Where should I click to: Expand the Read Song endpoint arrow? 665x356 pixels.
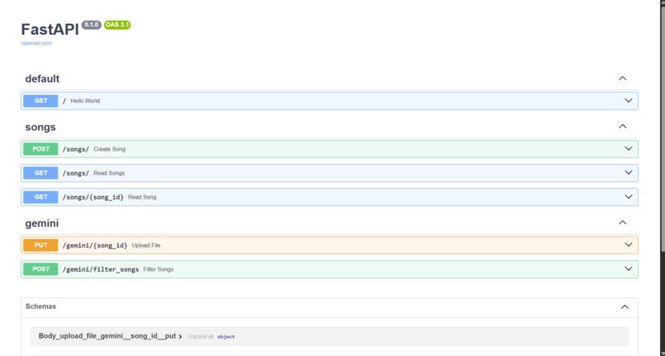[629, 197]
